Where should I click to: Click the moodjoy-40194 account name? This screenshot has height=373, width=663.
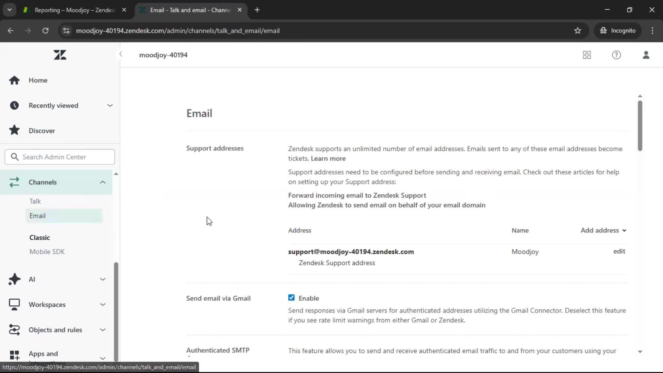click(163, 55)
